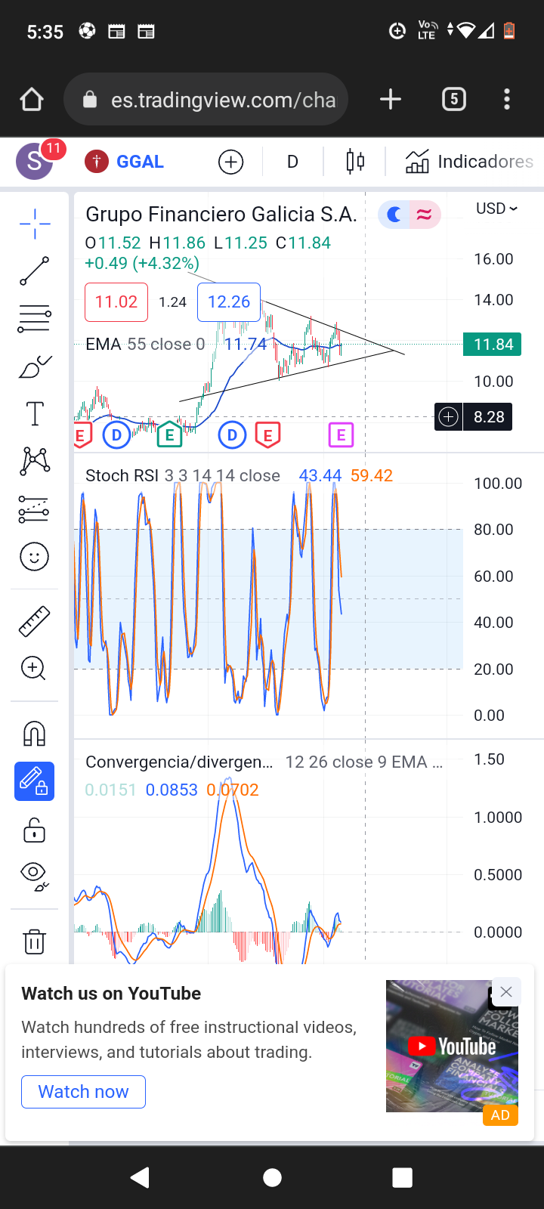The width and height of the screenshot is (544, 1209).
Task: Open GGAL symbol search
Action: pyautogui.click(x=125, y=162)
